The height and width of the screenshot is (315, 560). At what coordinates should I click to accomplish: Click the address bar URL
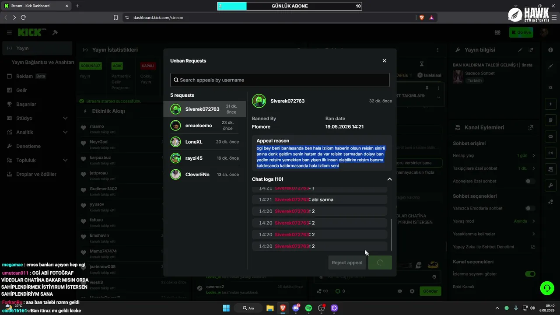click(158, 17)
